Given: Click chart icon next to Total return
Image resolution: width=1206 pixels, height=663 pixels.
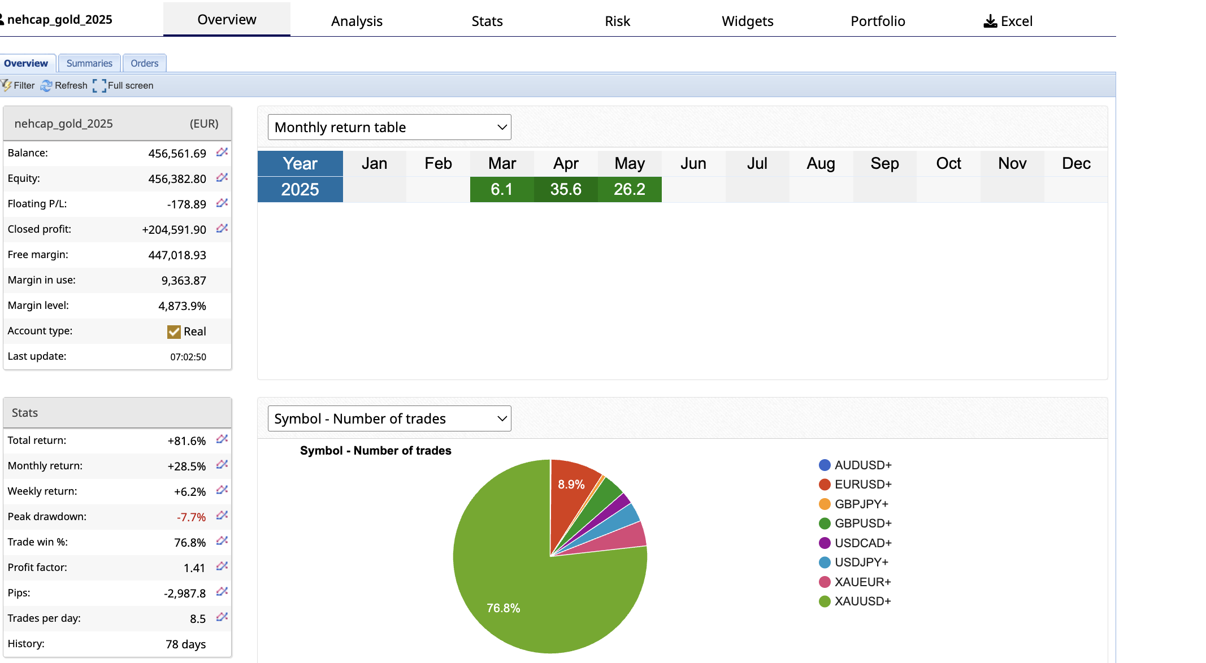Looking at the screenshot, I should point(222,439).
